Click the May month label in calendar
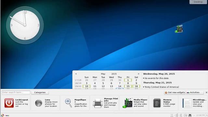 click(103, 74)
